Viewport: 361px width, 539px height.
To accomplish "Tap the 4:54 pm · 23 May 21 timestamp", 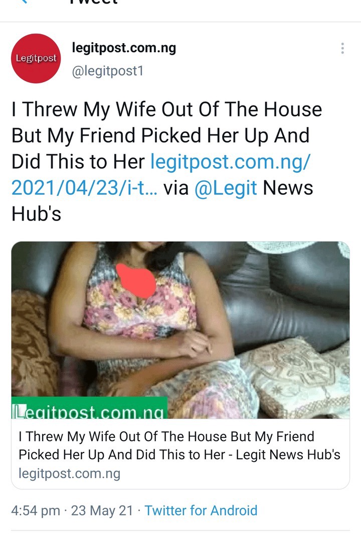I will coord(72,510).
